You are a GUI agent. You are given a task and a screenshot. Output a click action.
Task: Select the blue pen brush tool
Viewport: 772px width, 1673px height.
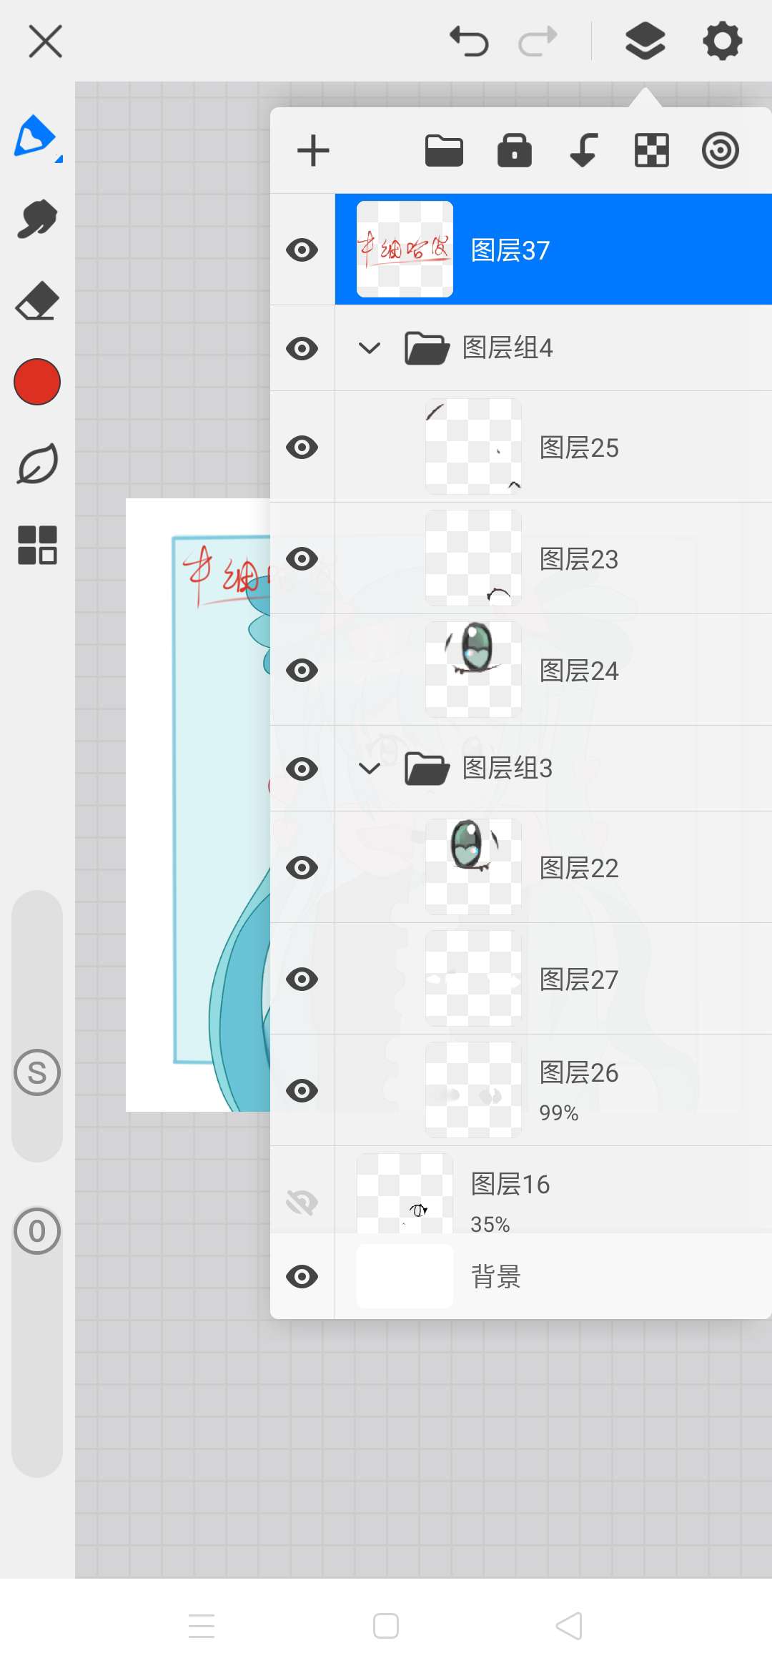pyautogui.click(x=36, y=137)
